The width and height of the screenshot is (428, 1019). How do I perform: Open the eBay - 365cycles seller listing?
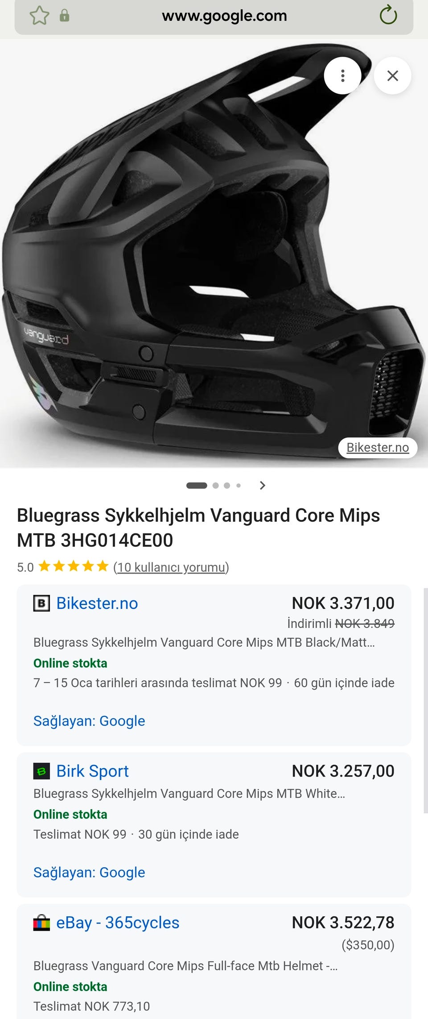click(x=118, y=923)
